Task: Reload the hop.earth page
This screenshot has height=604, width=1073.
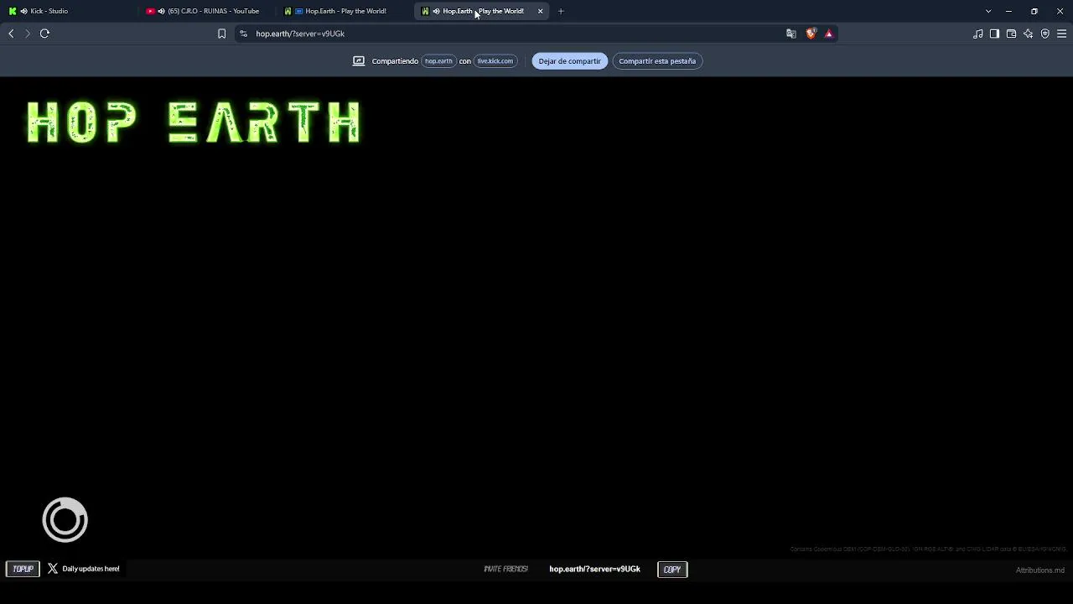Action: pyautogui.click(x=45, y=34)
